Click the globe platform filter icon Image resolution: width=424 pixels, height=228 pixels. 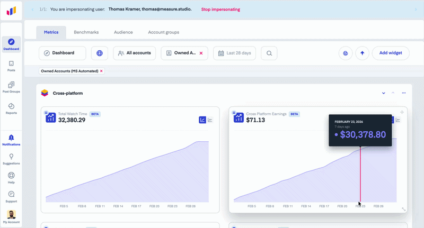(100, 53)
